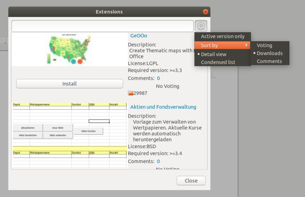Open the GeOOo extension link

click(139, 36)
